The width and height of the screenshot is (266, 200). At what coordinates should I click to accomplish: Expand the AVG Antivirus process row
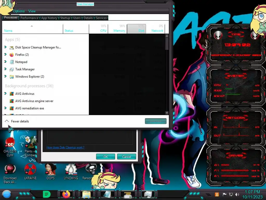[x=5, y=93]
